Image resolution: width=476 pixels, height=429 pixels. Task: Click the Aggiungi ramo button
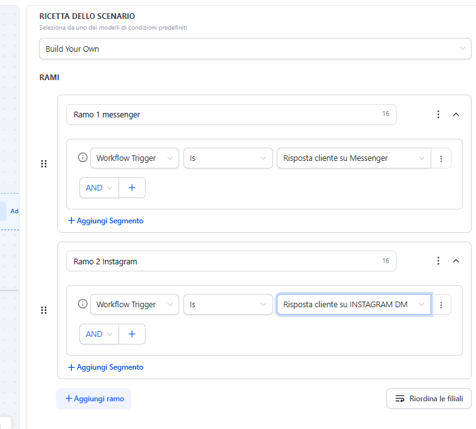pos(94,399)
